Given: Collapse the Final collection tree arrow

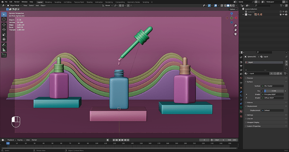Looking at the screenshot, I should [243, 15].
